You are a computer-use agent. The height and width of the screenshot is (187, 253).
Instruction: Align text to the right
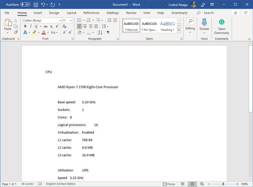coord(91,26)
